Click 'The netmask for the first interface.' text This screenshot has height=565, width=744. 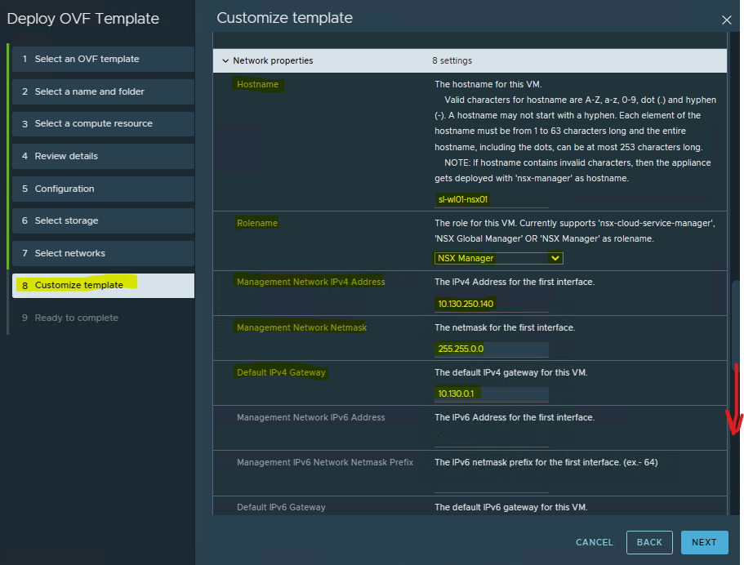505,327
